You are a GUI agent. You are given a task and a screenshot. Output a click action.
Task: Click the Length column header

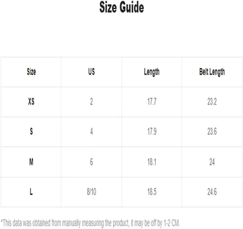152,72
